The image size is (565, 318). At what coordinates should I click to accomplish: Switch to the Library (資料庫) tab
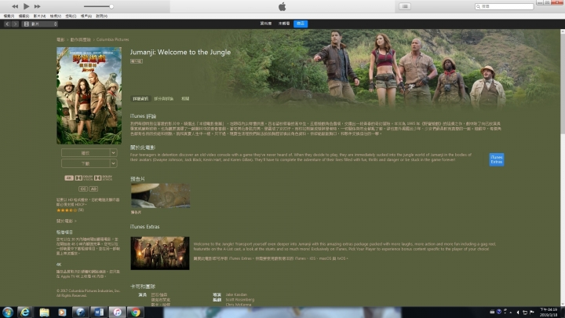click(x=265, y=24)
